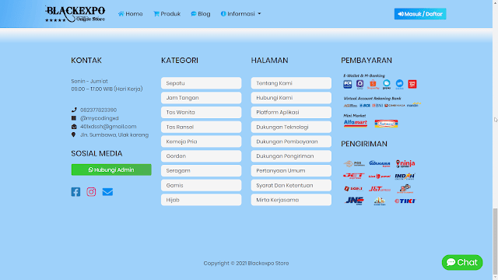Image resolution: width=498 pixels, height=280 pixels.
Task: Click the vertical page scrollbar thumb
Action: point(495,241)
